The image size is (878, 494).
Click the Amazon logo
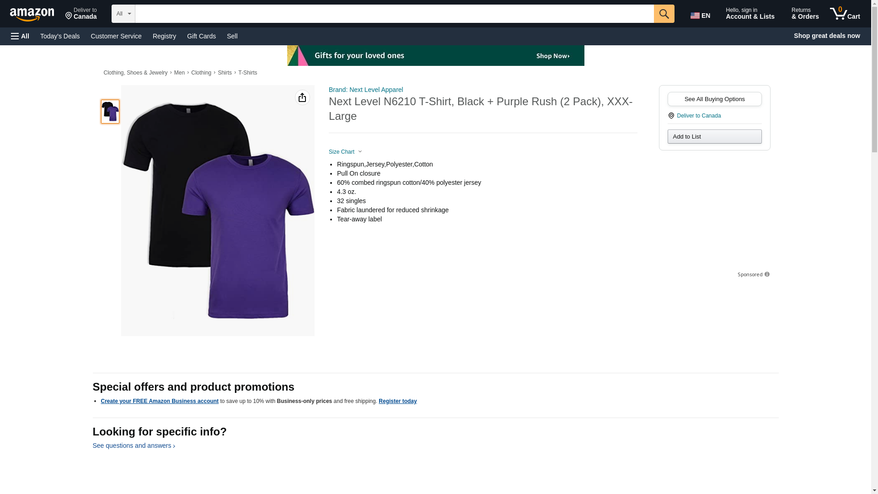point(32,14)
